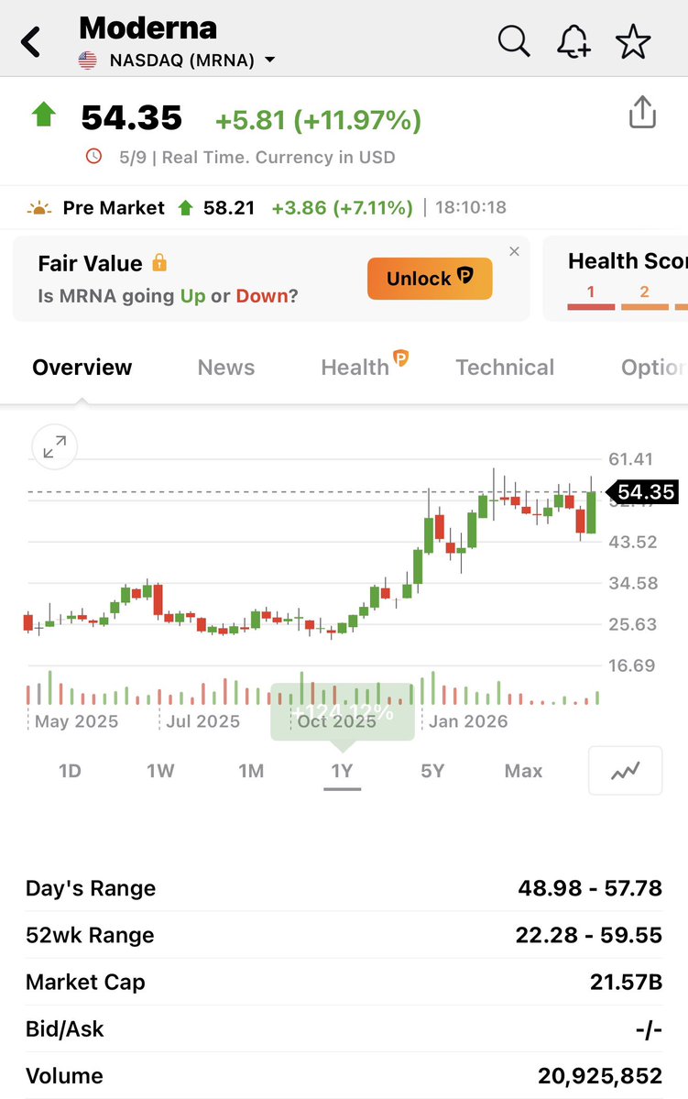Screen dimensions: 688x1099
Task: Dismiss the Fair Value card
Action: [514, 252]
